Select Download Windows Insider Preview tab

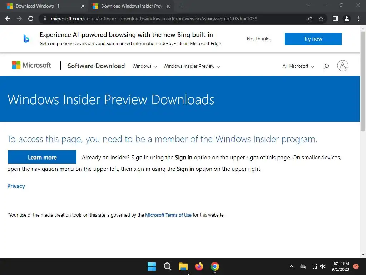click(132, 6)
